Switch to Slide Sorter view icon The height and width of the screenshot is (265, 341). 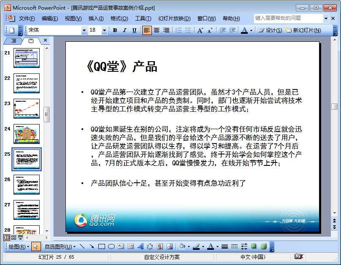(14, 238)
